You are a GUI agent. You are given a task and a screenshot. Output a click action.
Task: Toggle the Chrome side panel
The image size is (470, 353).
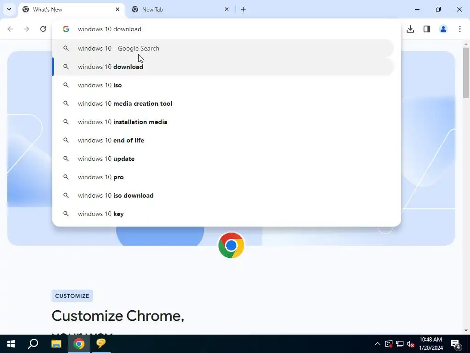click(x=427, y=29)
